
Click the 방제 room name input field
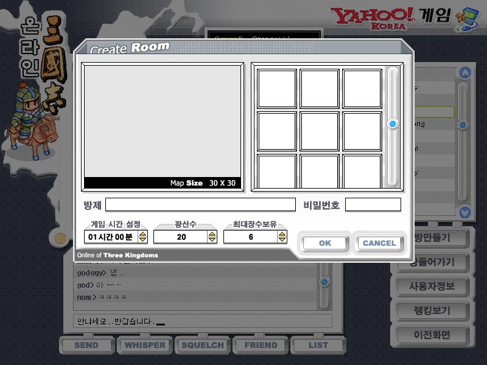200,204
